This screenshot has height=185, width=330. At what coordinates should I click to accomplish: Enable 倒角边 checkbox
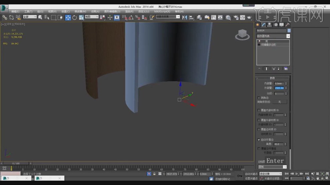click(259, 98)
